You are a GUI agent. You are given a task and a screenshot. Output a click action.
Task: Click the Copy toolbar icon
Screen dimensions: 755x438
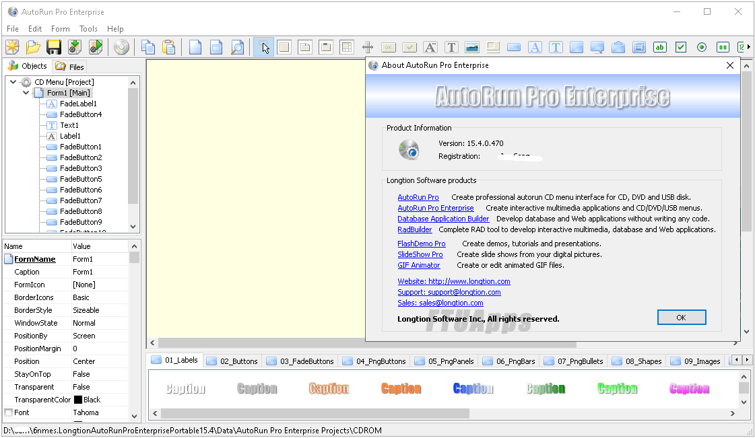pos(147,47)
